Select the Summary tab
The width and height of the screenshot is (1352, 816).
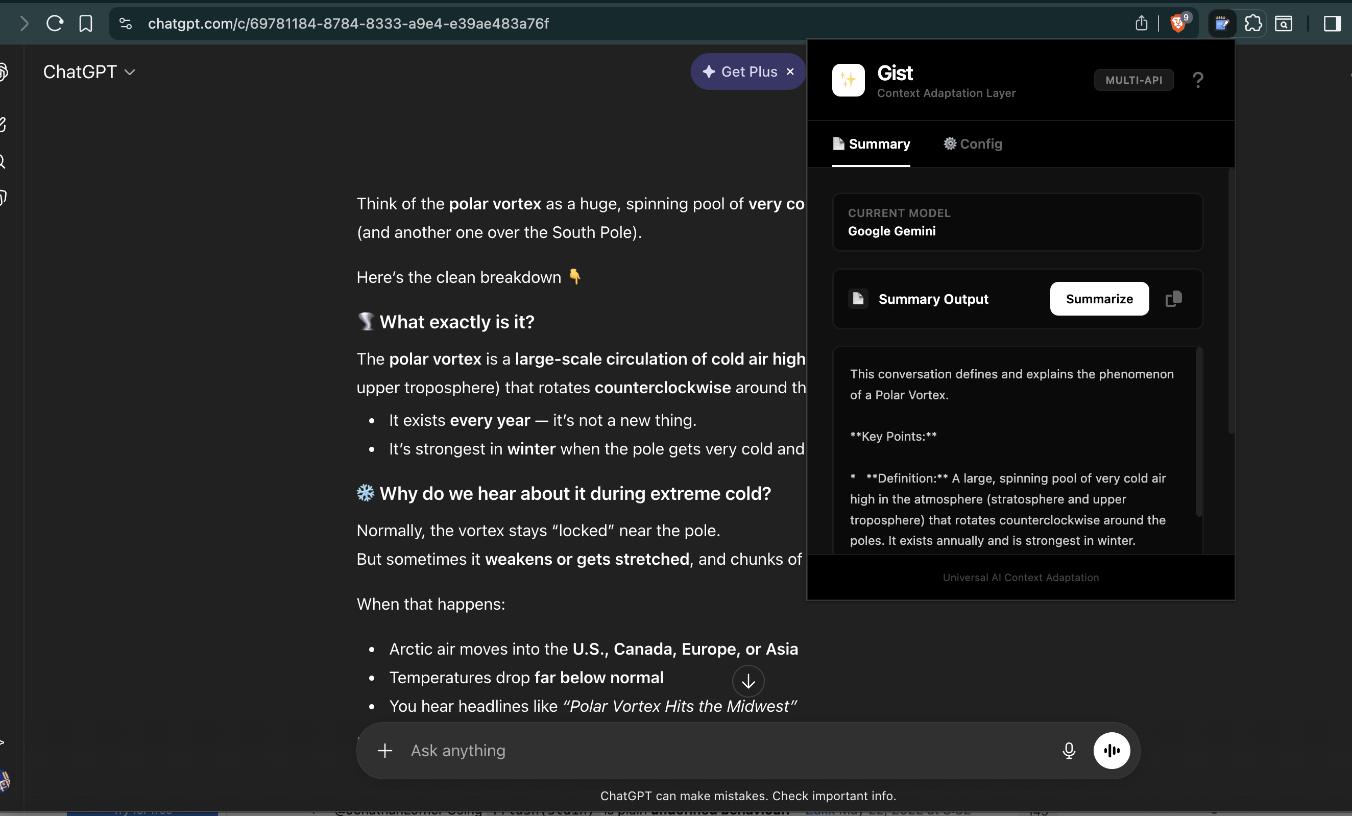point(871,144)
